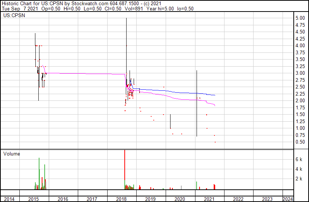Click the 2021 price bar reaching 3.00
This screenshot has width=309, height=202.
(197, 103)
